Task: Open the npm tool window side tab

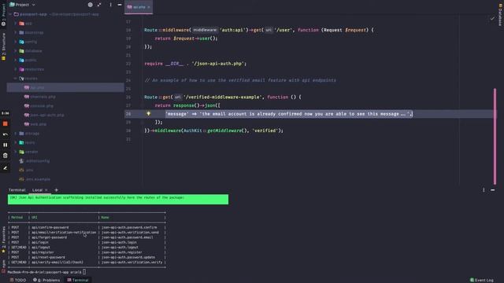Action: [x=3, y=266]
